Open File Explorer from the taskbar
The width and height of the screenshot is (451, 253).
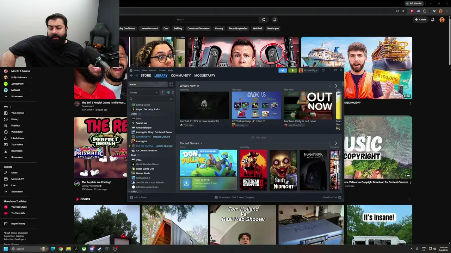coord(68,249)
